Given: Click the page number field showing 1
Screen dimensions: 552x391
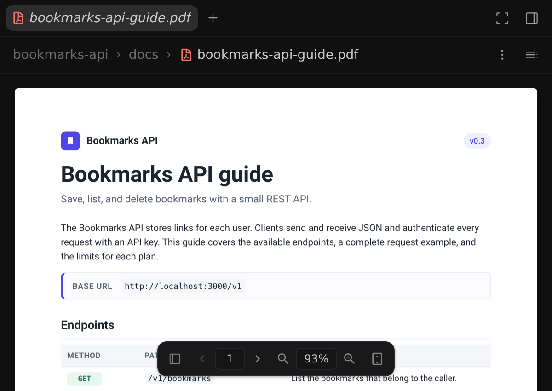Looking at the screenshot, I should (x=230, y=359).
